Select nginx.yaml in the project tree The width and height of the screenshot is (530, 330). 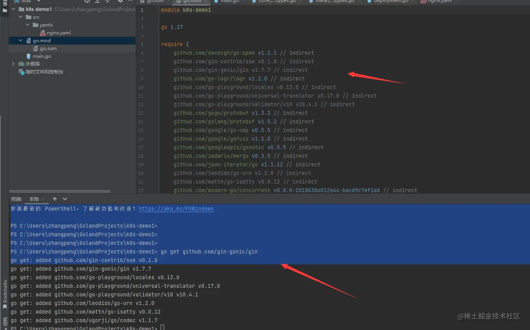click(x=59, y=33)
